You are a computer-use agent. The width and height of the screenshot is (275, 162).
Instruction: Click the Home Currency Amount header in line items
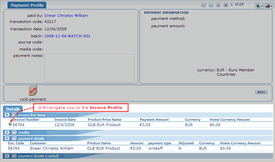[x=230, y=120]
